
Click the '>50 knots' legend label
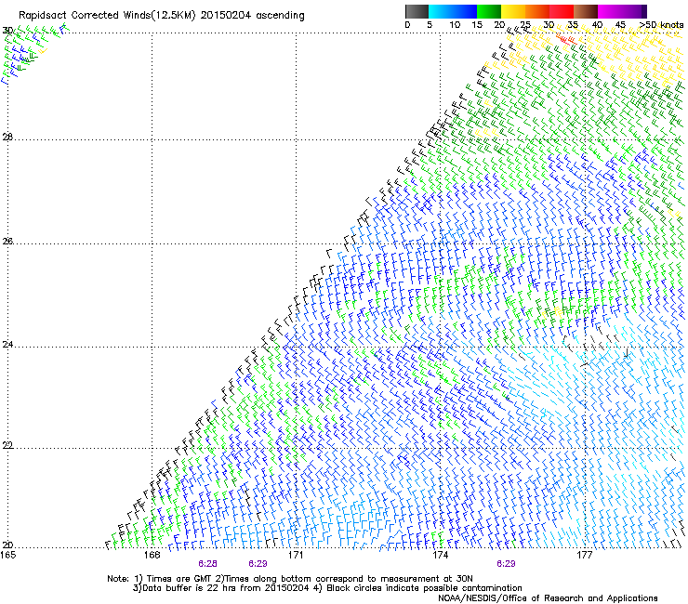pyautogui.click(x=661, y=25)
